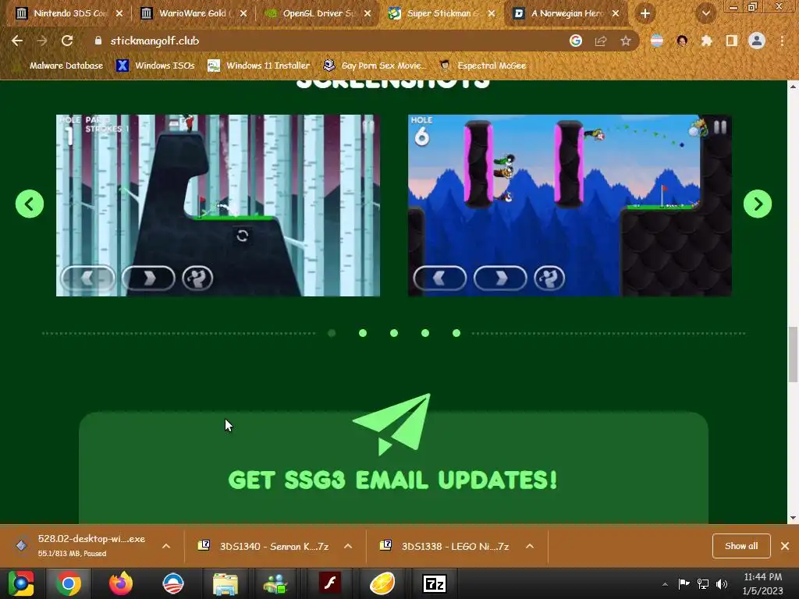This screenshot has height=599, width=799.
Task: Click Chrome in the taskbar
Action: pos(69,583)
